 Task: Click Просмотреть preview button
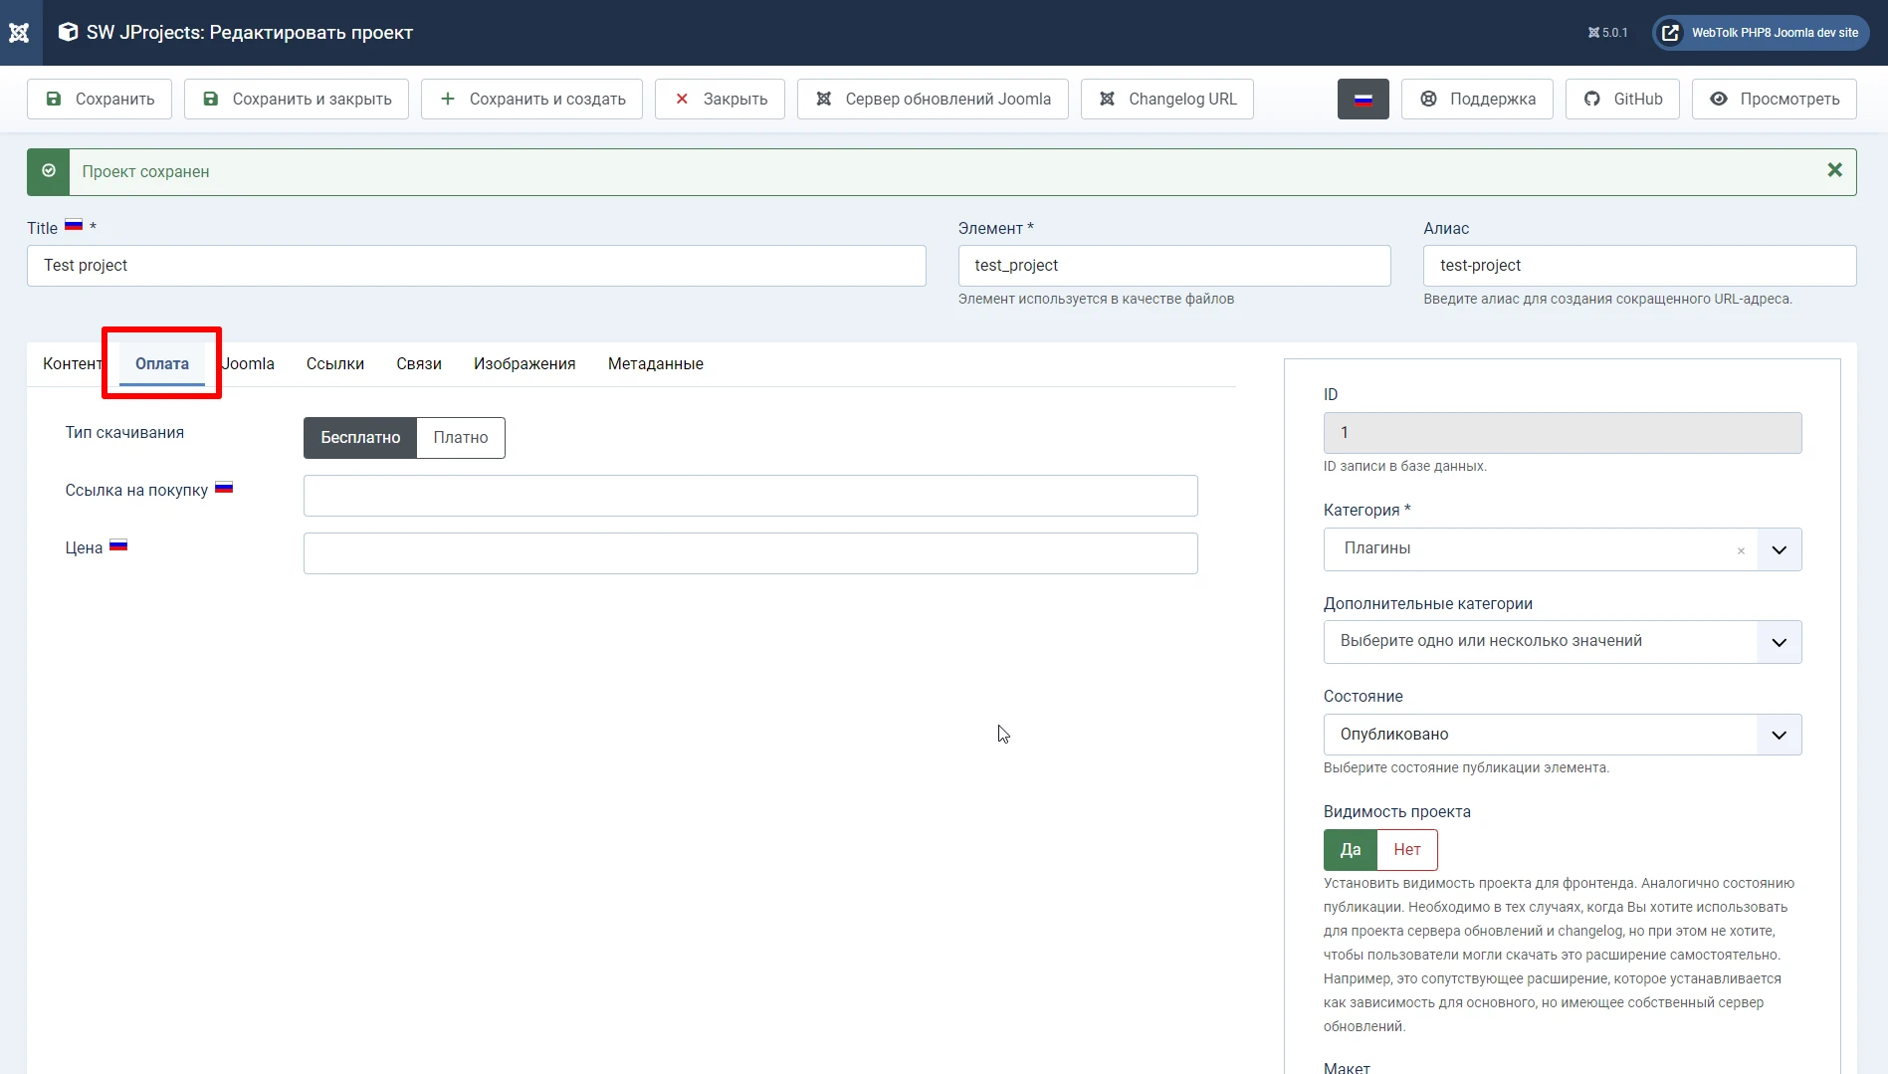pos(1774,99)
